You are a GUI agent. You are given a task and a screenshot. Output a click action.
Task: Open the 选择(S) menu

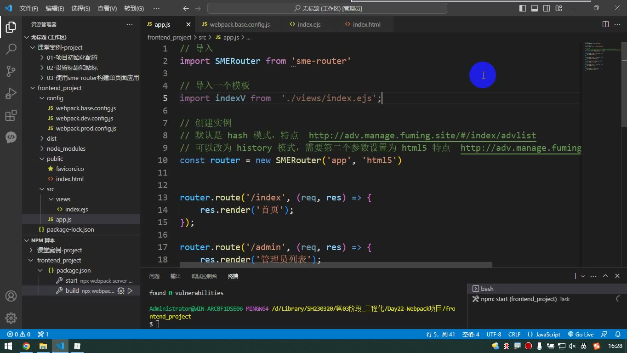pyautogui.click(x=81, y=8)
